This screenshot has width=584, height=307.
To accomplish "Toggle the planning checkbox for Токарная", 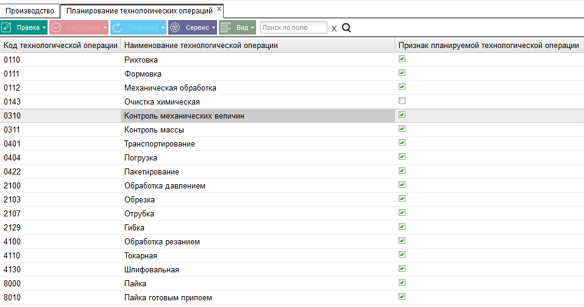I will [402, 255].
